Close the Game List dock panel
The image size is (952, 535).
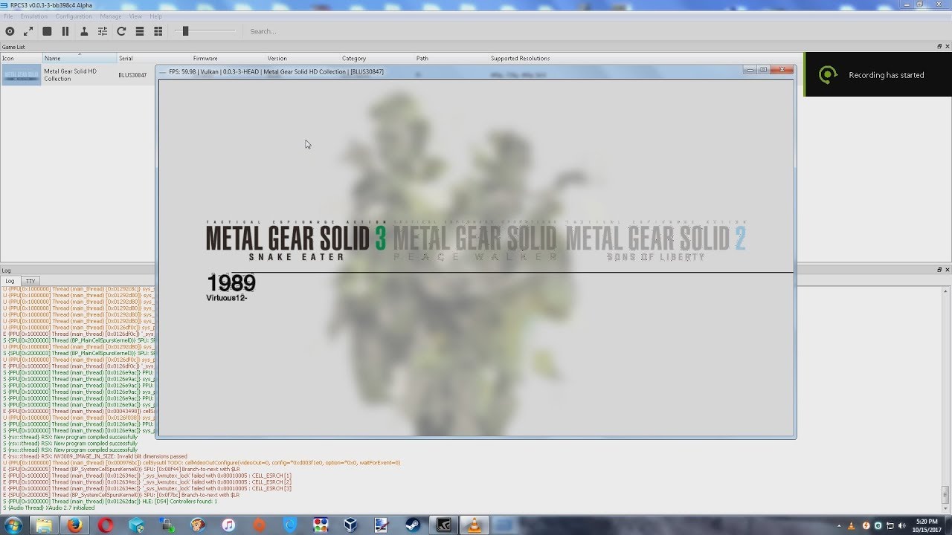click(947, 47)
